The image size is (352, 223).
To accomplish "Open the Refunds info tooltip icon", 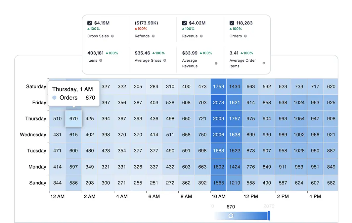I will [153, 36].
